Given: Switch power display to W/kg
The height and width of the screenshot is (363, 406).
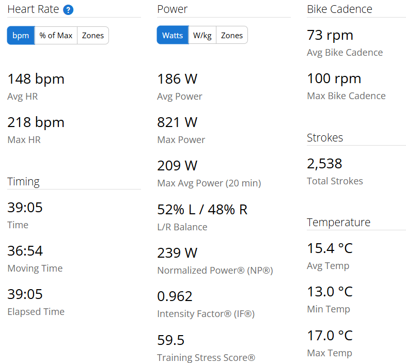Looking at the screenshot, I should coord(202,36).
